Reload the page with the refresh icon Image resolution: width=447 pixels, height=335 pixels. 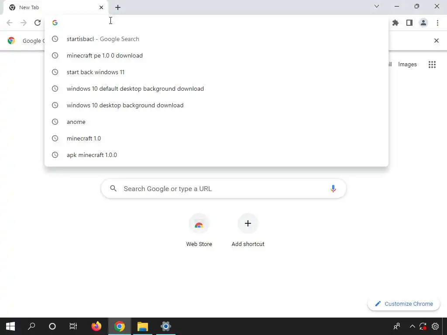click(38, 23)
